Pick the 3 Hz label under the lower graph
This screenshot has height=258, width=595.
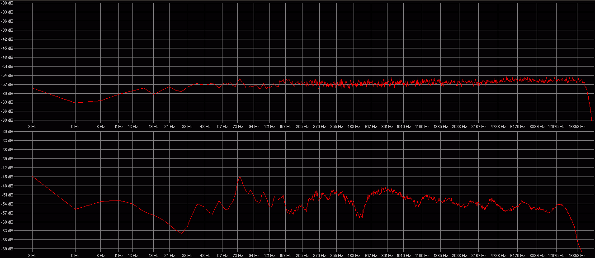tap(32, 255)
